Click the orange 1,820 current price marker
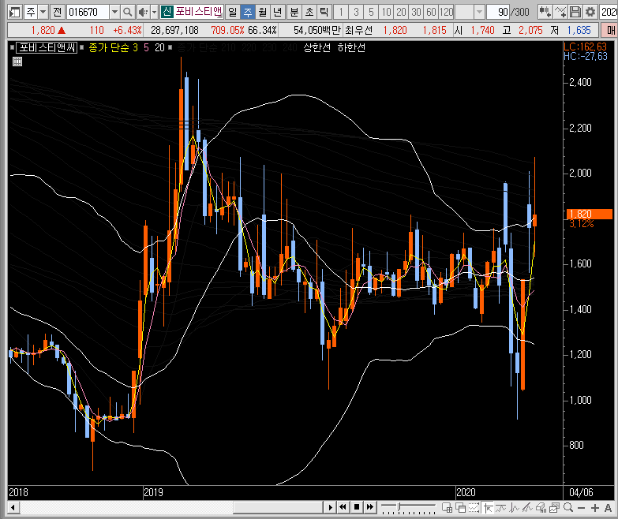This screenshot has width=618, height=519. (589, 215)
